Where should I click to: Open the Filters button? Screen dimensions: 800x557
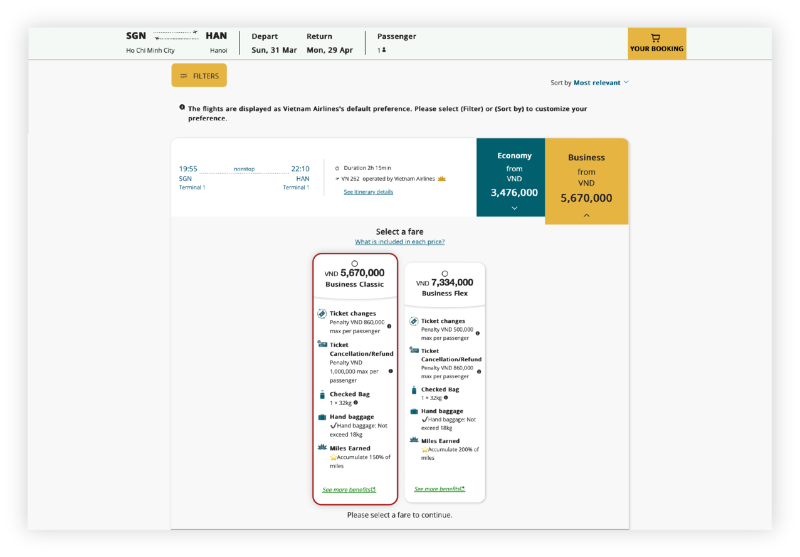(x=199, y=76)
